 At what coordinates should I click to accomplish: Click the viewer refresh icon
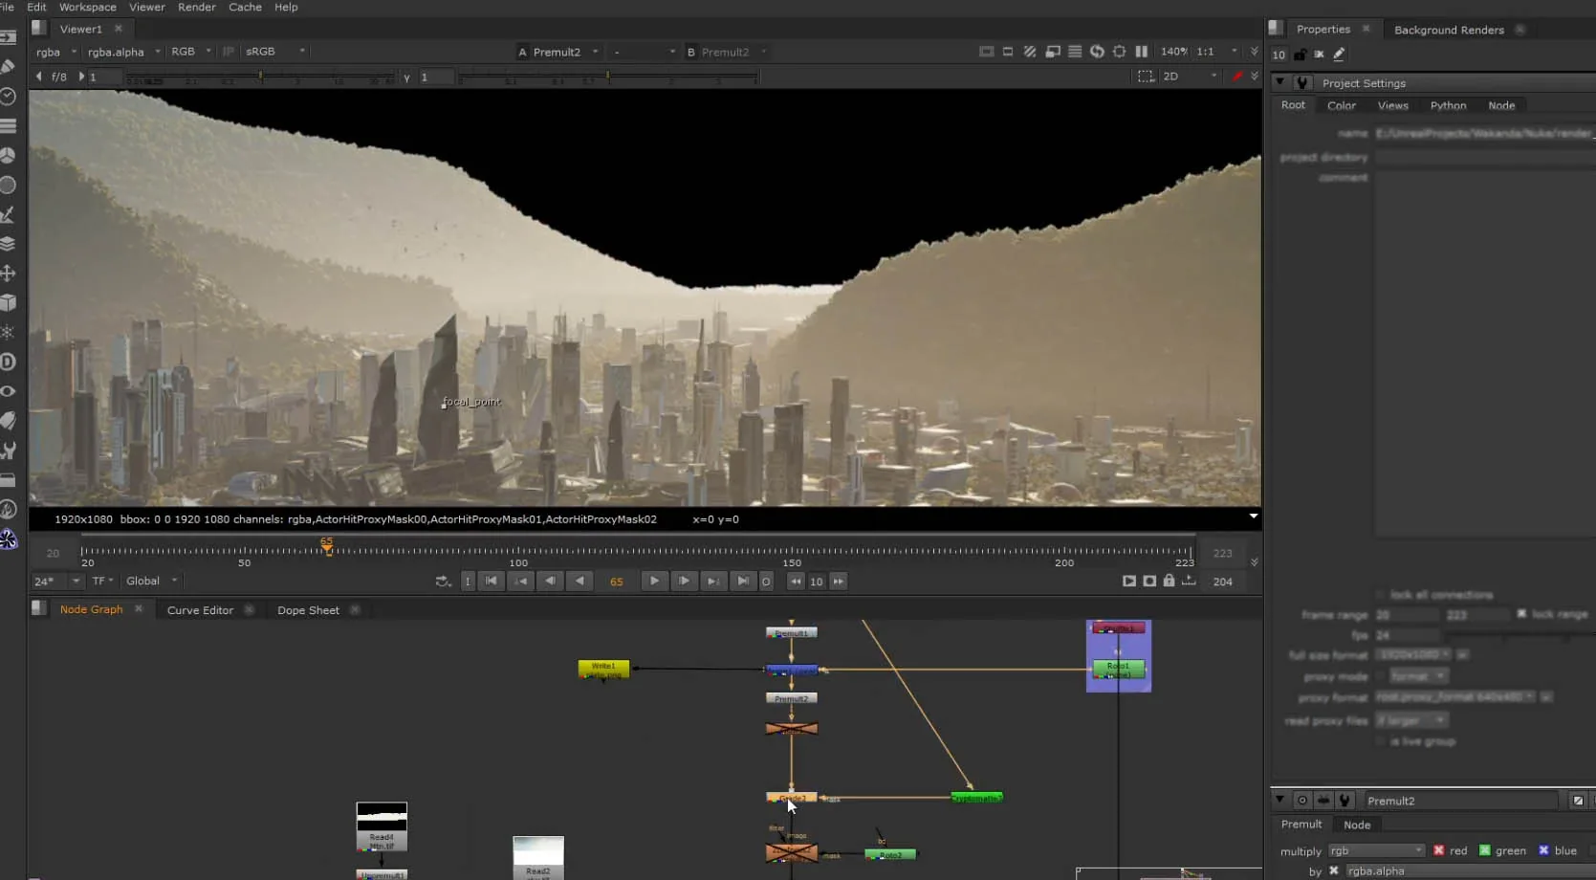click(1097, 52)
